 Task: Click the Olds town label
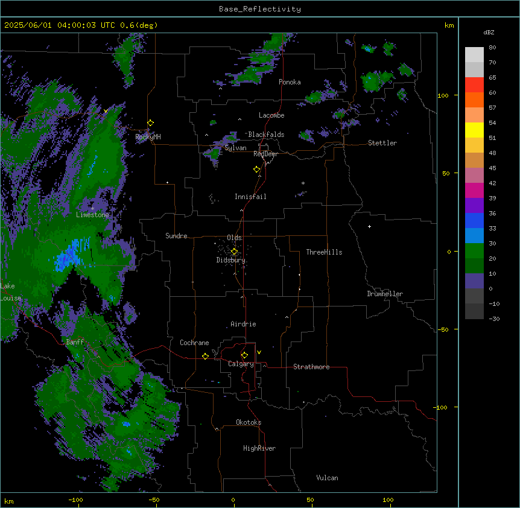point(234,238)
